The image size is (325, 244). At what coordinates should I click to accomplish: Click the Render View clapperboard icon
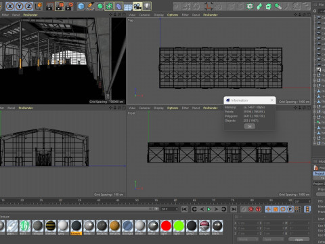coord(49,6)
